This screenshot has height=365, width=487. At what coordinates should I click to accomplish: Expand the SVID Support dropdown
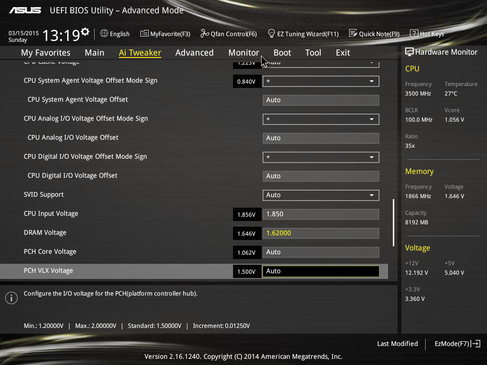tap(321, 195)
